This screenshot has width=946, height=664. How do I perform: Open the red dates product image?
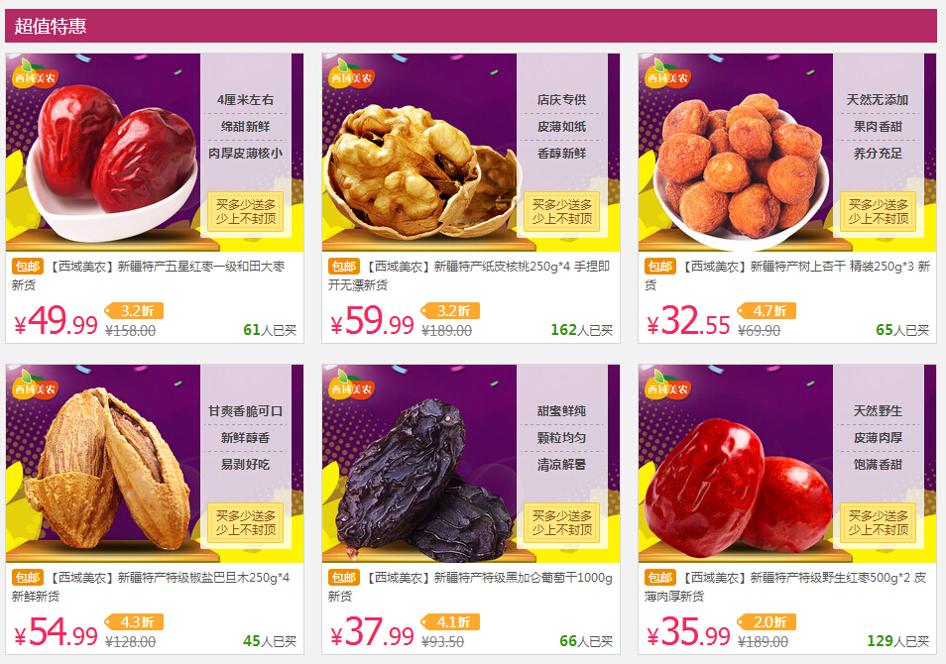click(x=155, y=152)
